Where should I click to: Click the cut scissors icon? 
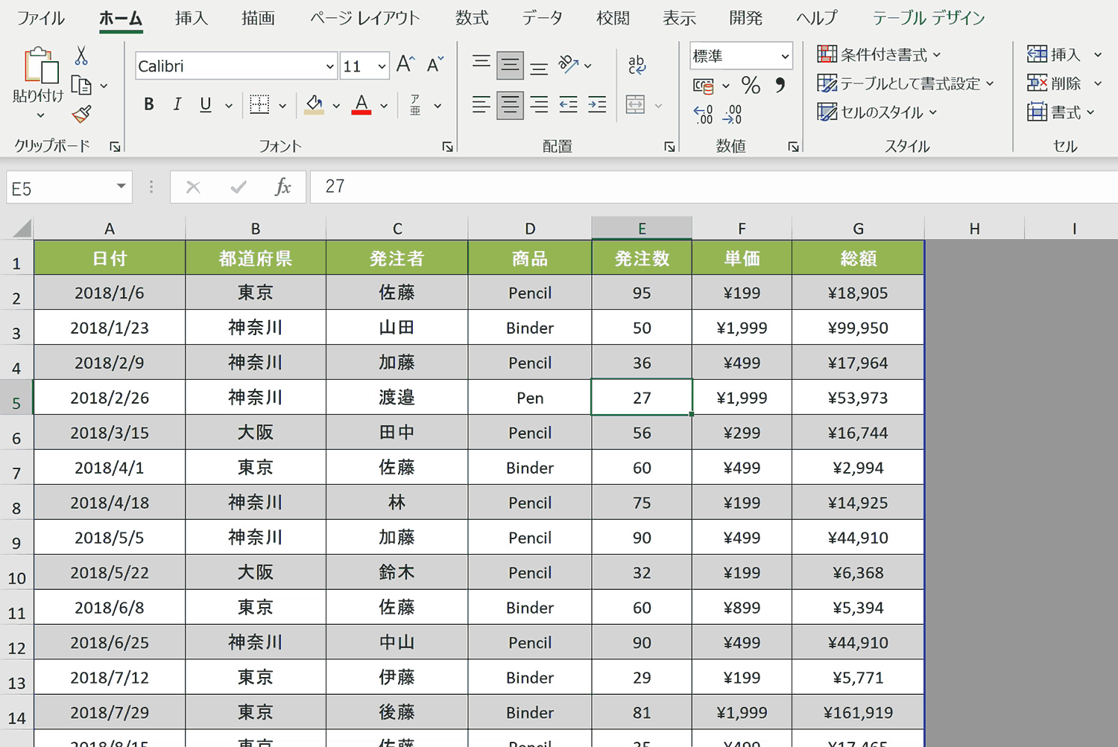[x=82, y=56]
